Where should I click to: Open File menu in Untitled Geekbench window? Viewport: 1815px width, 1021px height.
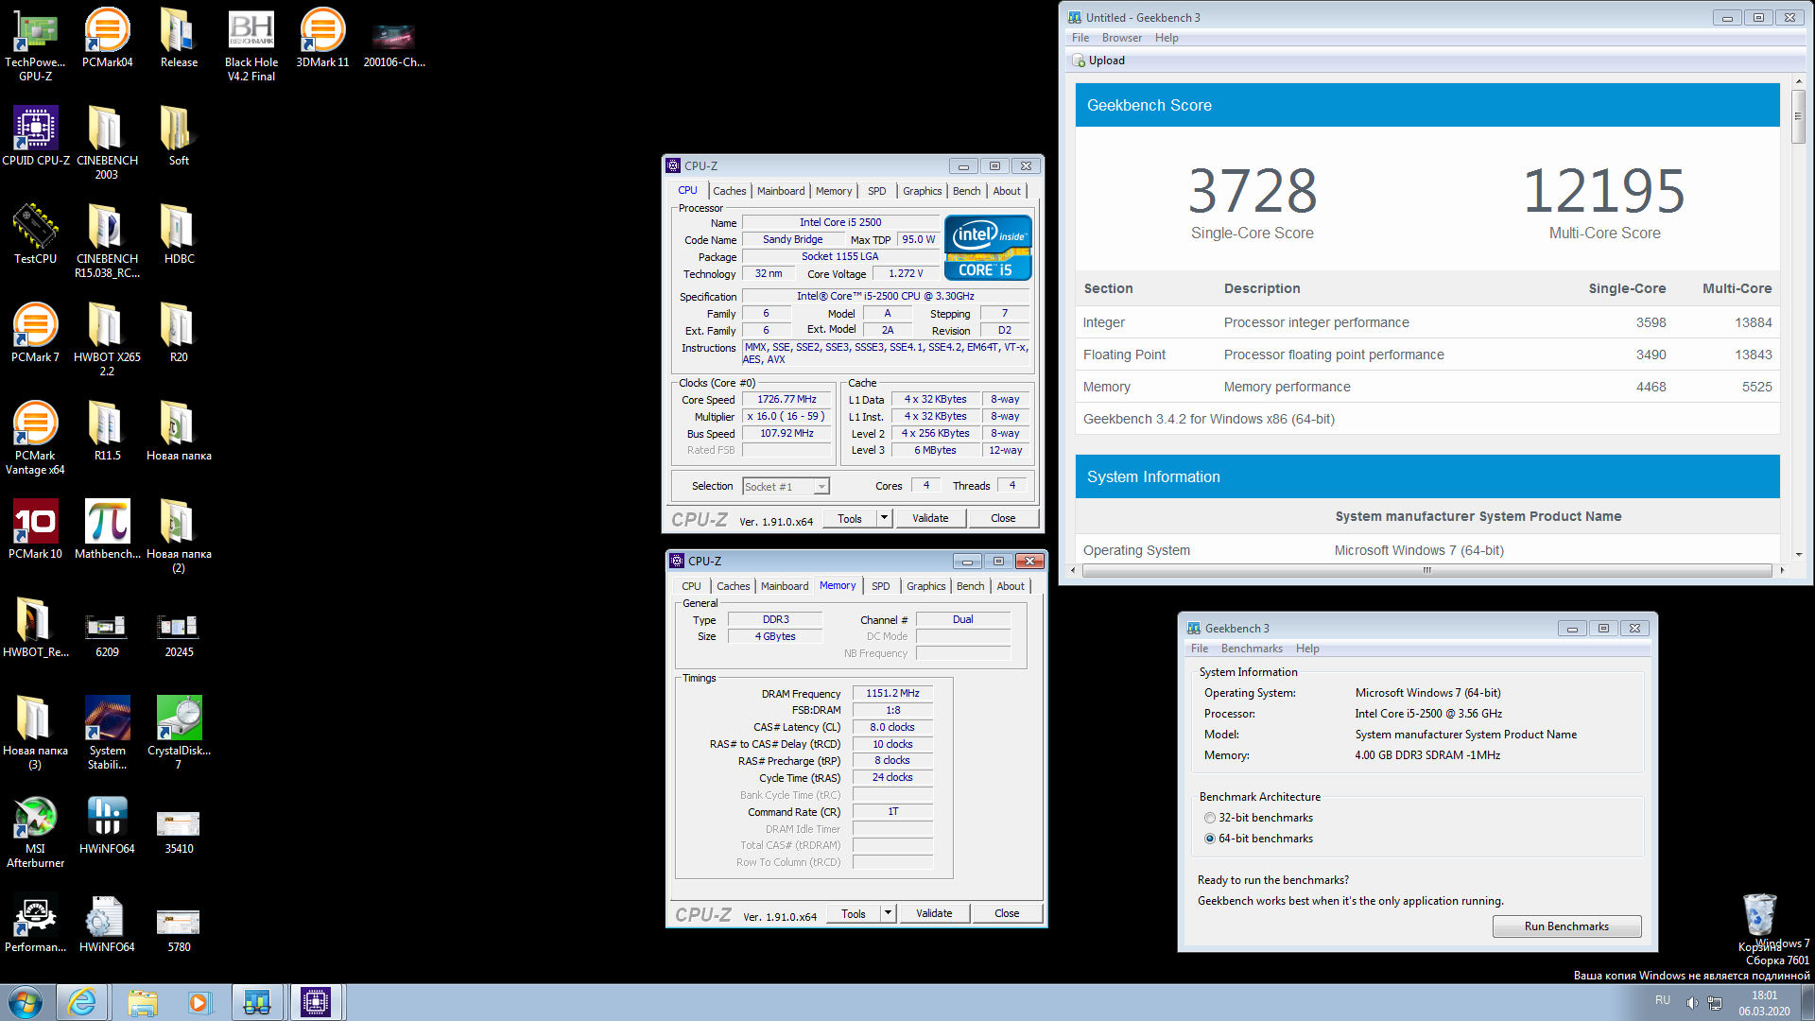coord(1080,38)
